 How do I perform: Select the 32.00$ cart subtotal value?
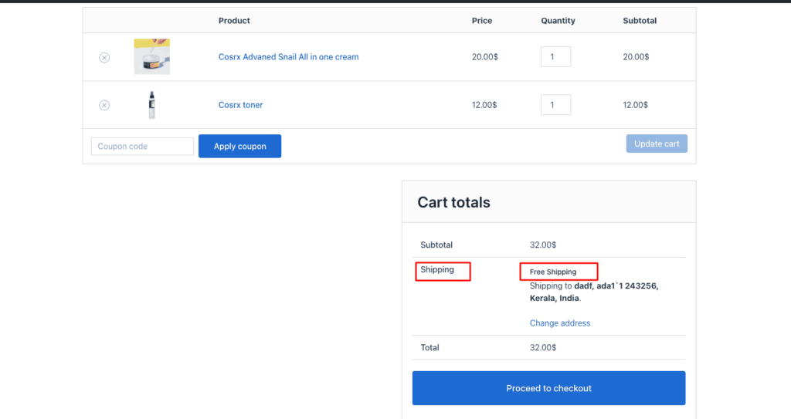543,245
